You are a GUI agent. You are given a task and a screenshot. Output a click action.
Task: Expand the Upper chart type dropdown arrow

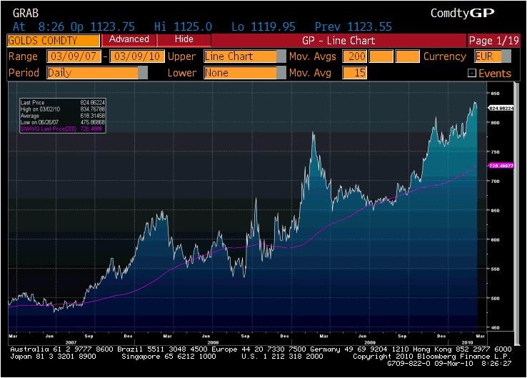pos(281,56)
